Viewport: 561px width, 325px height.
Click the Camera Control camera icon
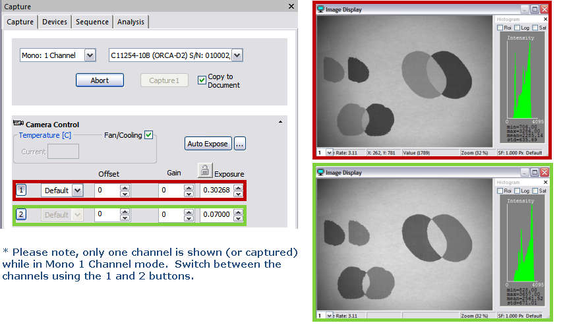point(18,124)
